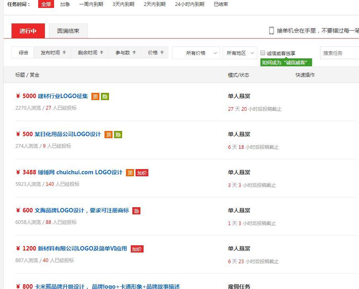
Task: Click the 隐 badge on 建材行业LOGO征集
Action: pos(105,96)
